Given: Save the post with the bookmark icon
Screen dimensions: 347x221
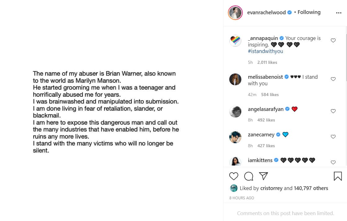Looking at the screenshot, I should [338, 176].
